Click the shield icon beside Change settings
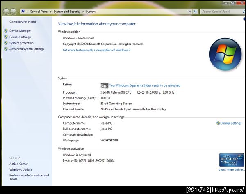Viewport: 246px width, 194px height. (218, 123)
